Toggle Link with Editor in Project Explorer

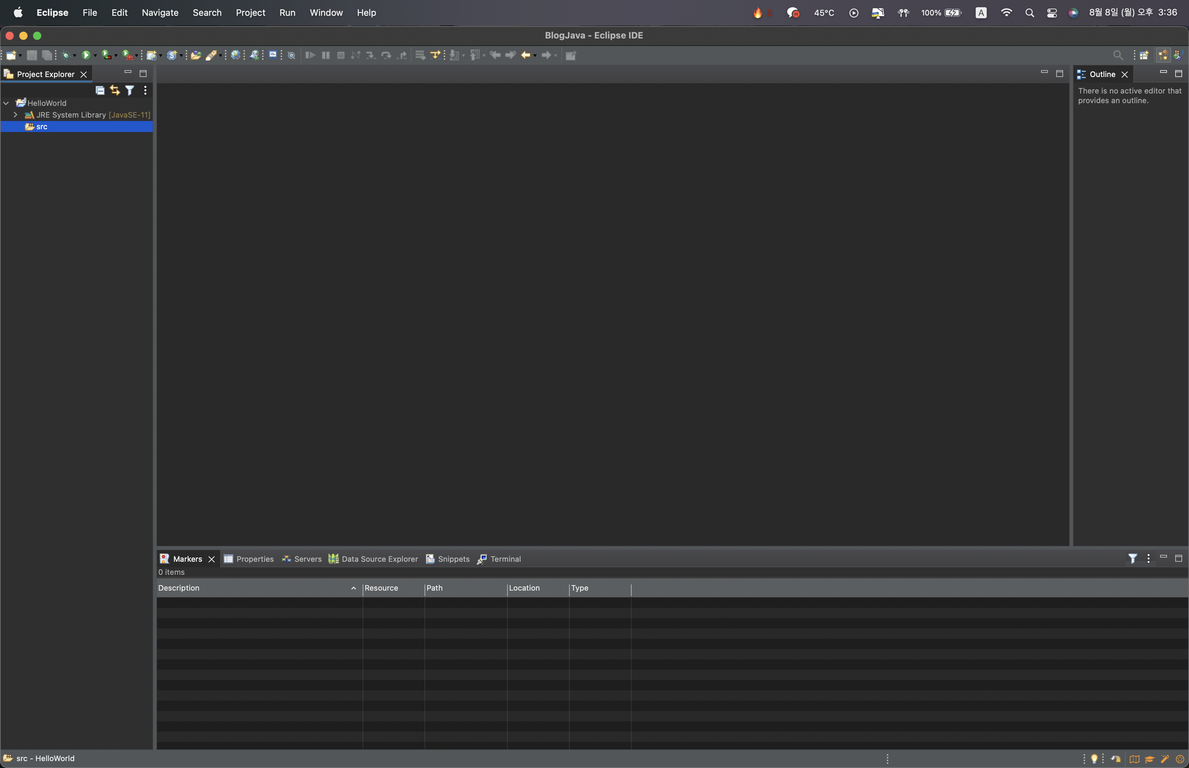115,90
